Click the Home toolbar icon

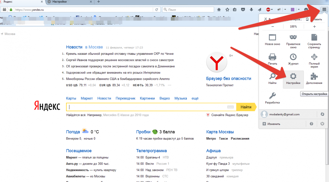tap(219, 10)
